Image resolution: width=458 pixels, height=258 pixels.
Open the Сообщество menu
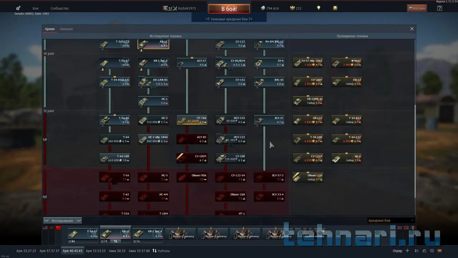pos(59,8)
